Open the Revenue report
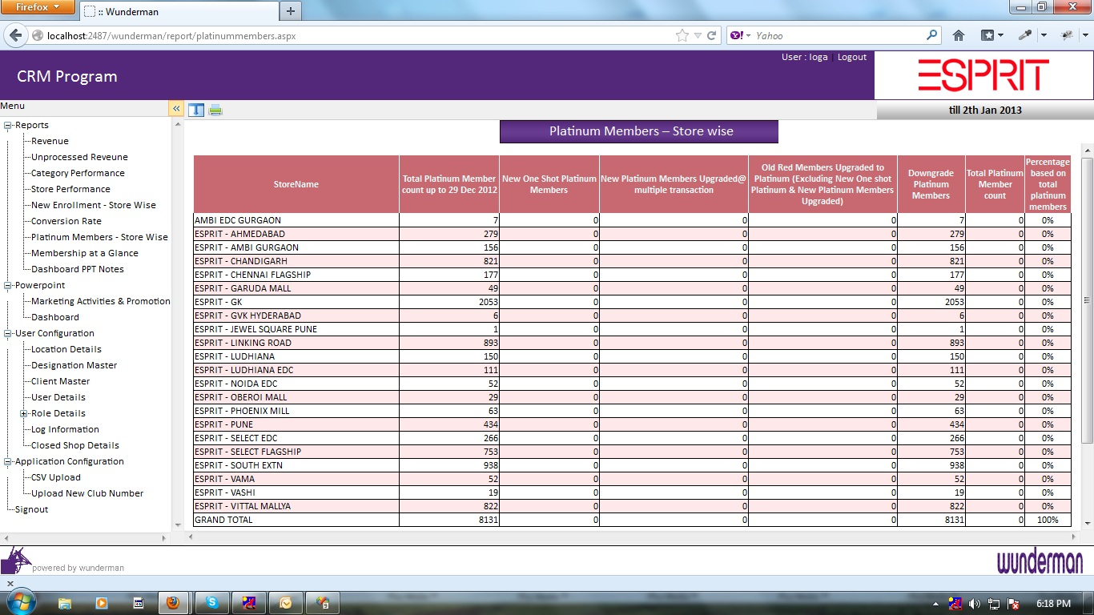 [50, 141]
